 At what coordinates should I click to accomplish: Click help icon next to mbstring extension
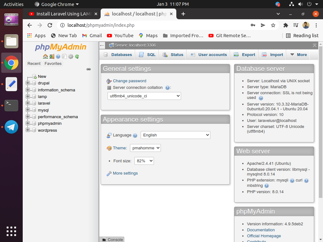pos(267,186)
